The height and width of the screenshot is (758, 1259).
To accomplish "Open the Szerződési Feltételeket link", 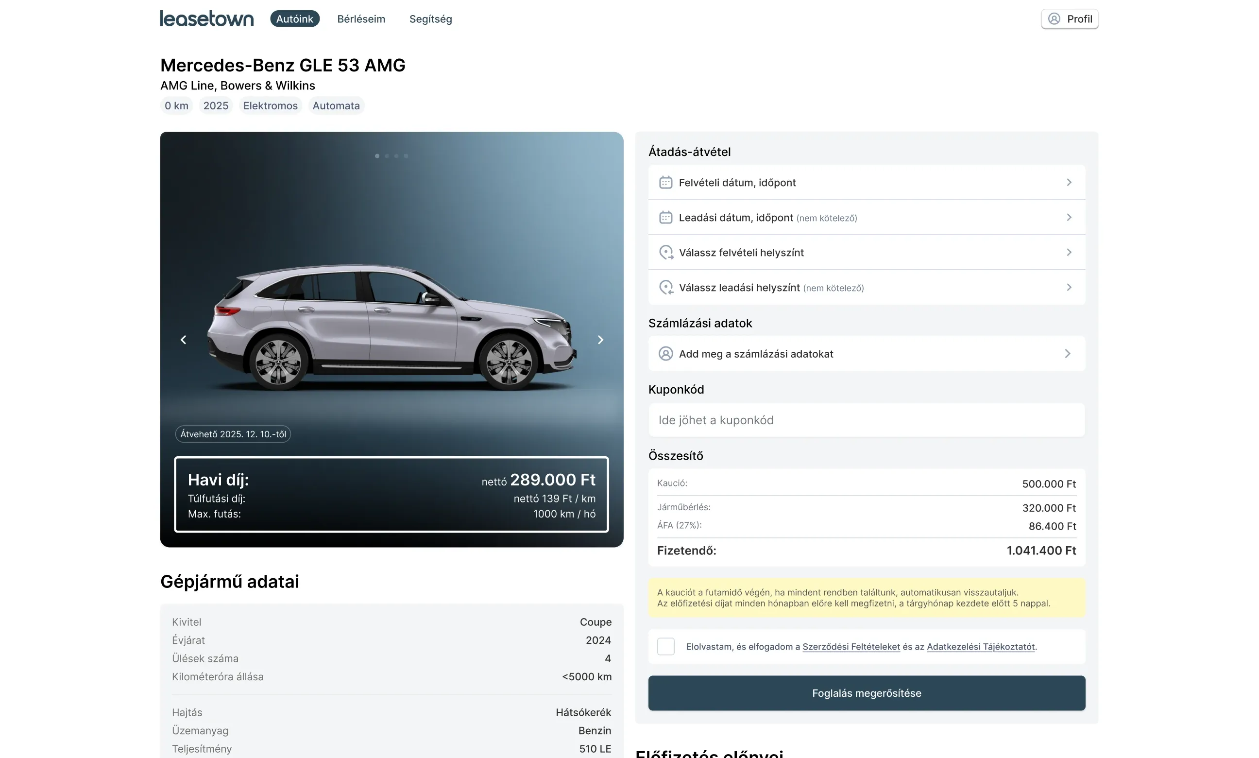I will tap(851, 647).
